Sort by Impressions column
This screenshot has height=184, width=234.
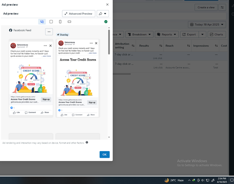point(216,46)
